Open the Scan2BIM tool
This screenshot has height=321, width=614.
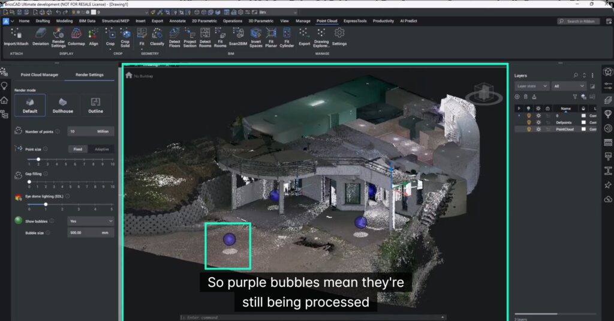click(237, 38)
